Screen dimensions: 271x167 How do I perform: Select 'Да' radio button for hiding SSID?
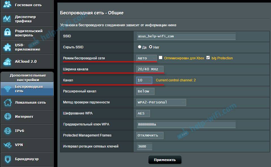pyautogui.click(x=139, y=47)
